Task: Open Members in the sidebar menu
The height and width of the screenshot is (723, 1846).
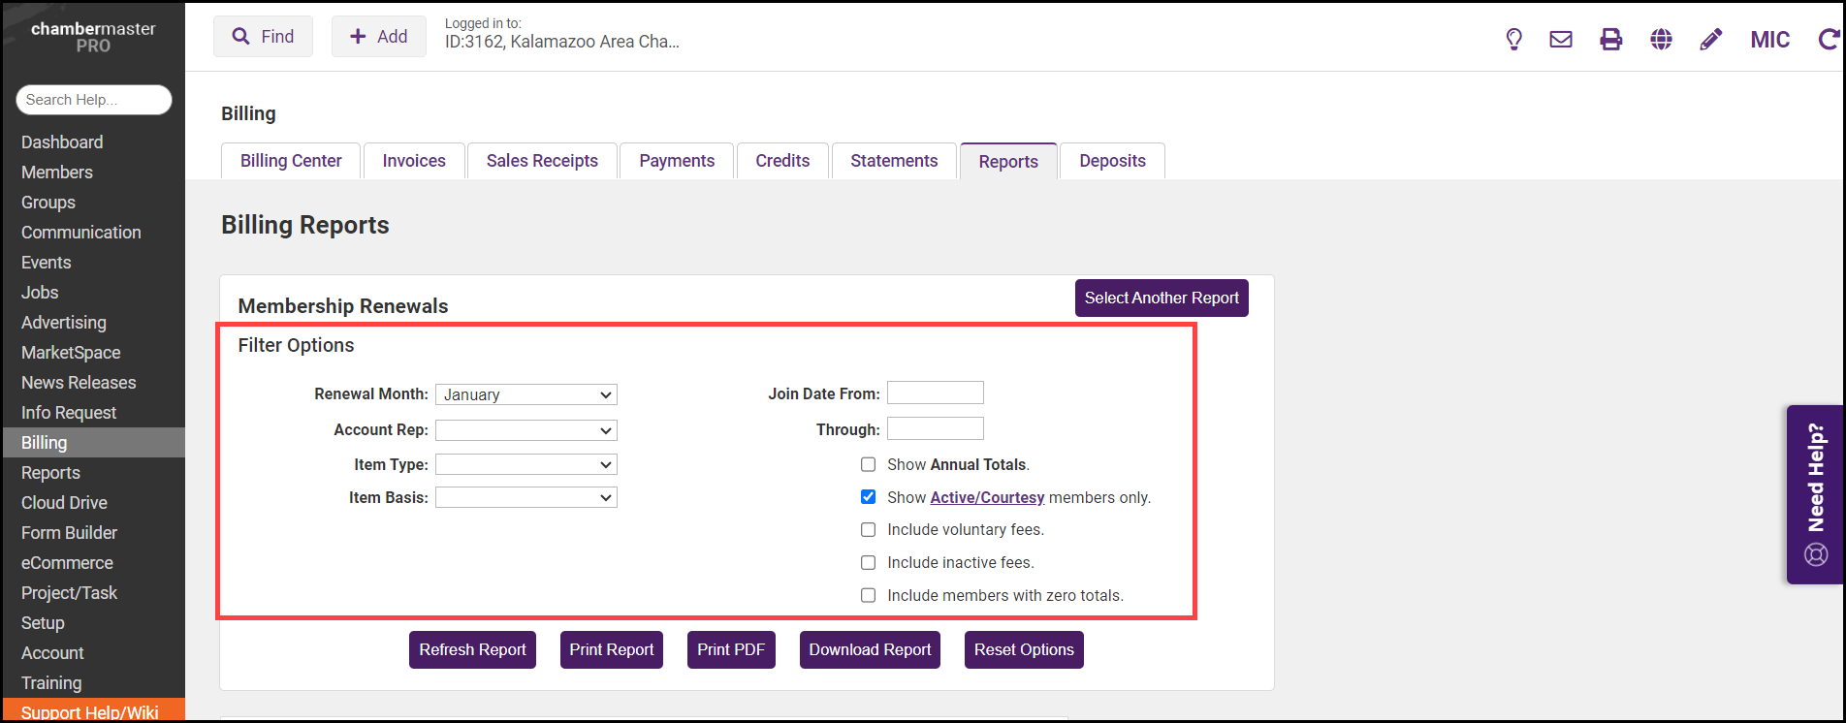Action: coord(57,173)
